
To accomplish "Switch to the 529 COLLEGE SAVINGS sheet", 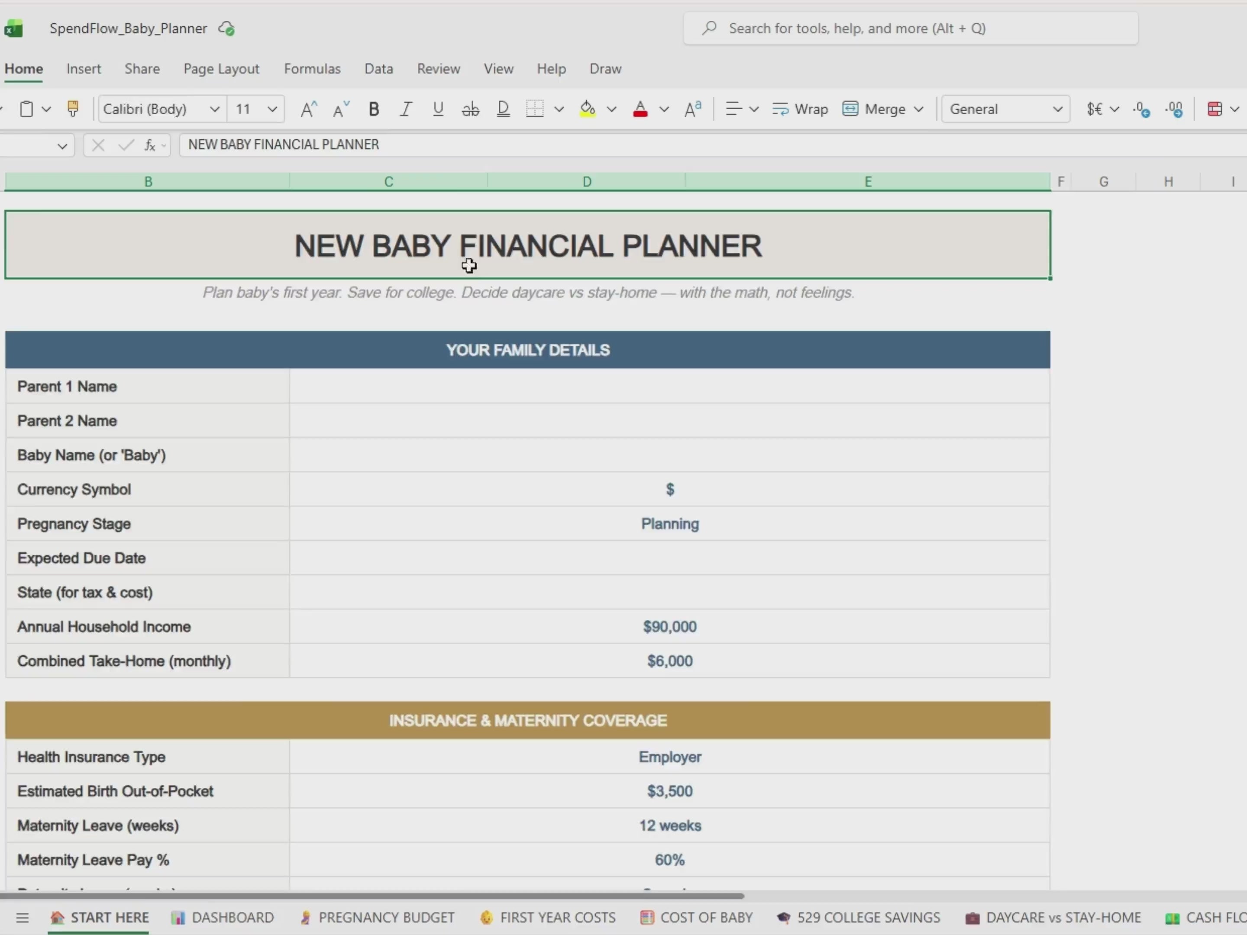I will pyautogui.click(x=858, y=918).
